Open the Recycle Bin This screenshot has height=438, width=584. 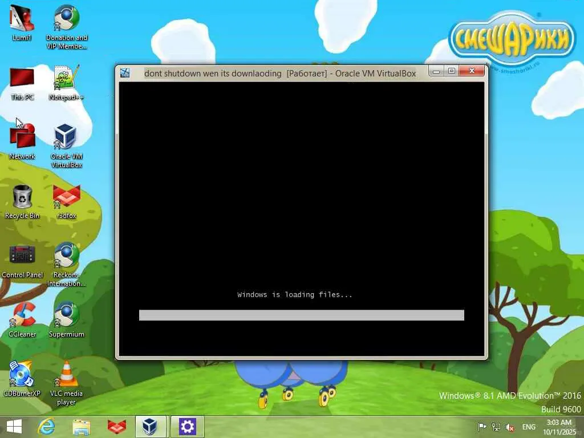pyautogui.click(x=22, y=202)
